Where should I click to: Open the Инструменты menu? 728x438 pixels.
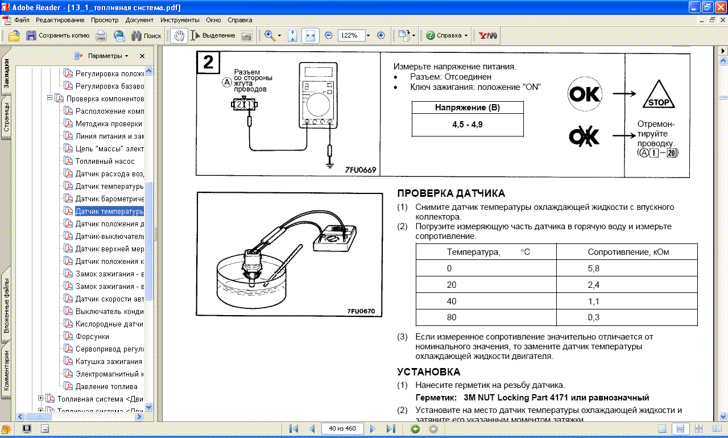180,20
